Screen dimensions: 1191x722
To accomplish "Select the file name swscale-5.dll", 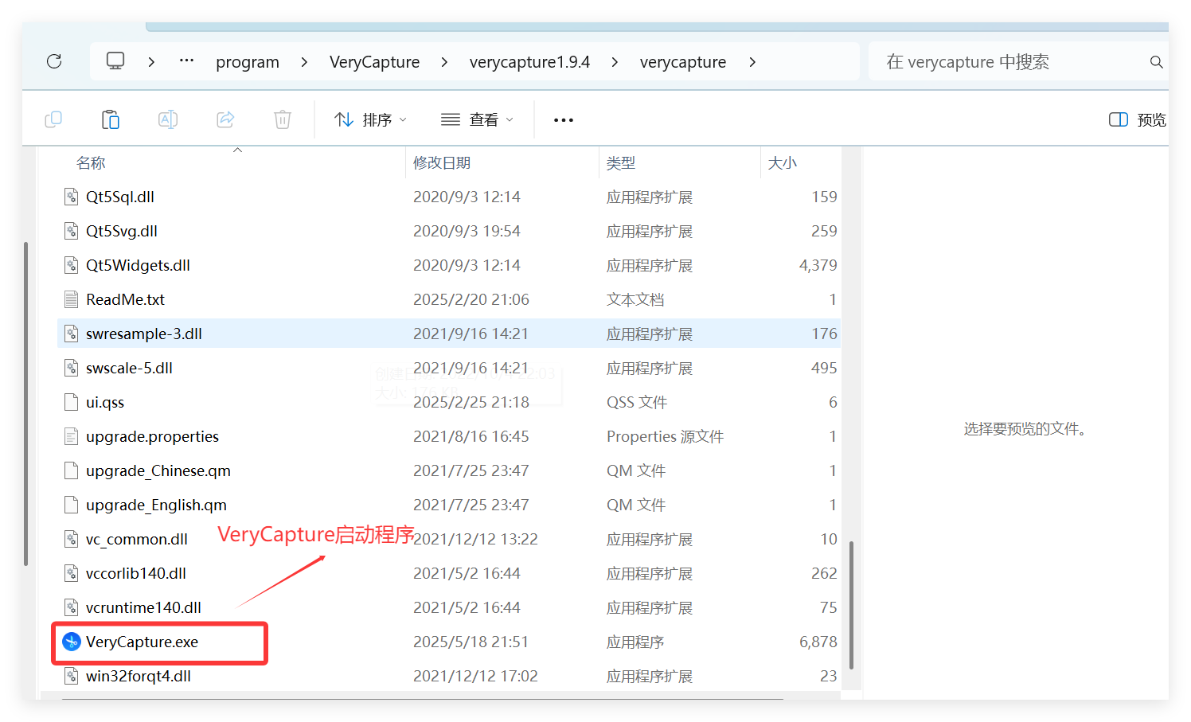I will [x=129, y=368].
